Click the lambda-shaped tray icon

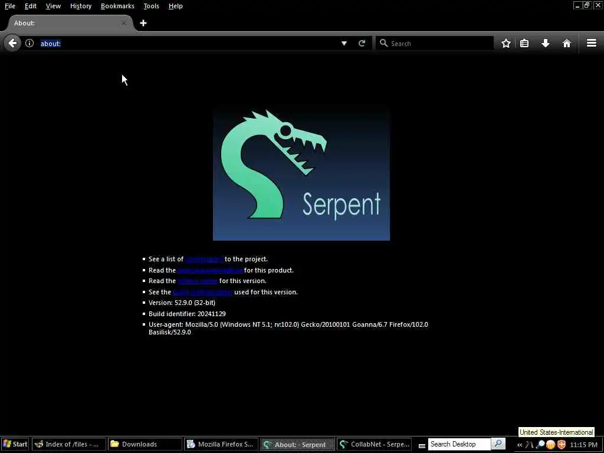coord(529,445)
